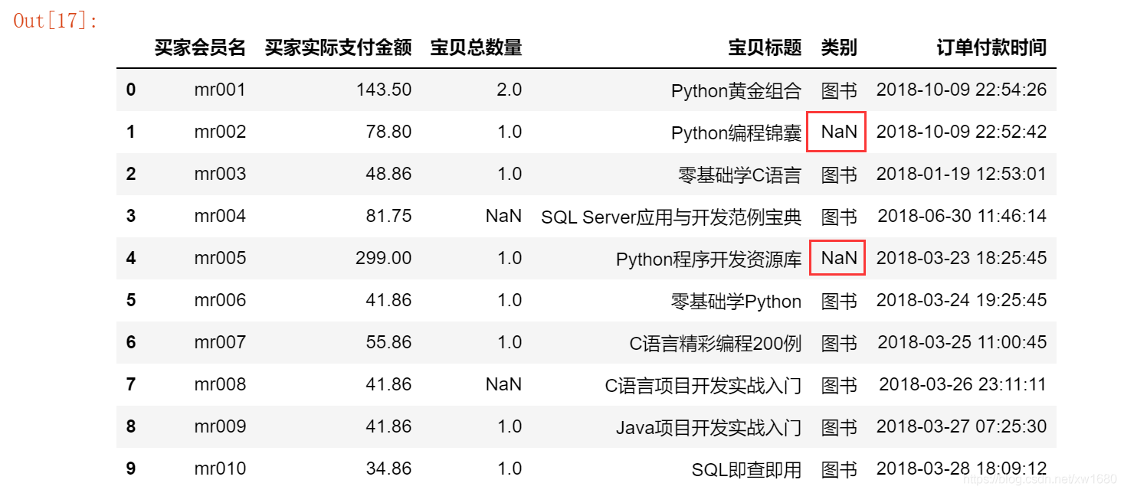Screen dimensions: 1124x493
Task: Select the mr004 cell
Action: point(220,216)
